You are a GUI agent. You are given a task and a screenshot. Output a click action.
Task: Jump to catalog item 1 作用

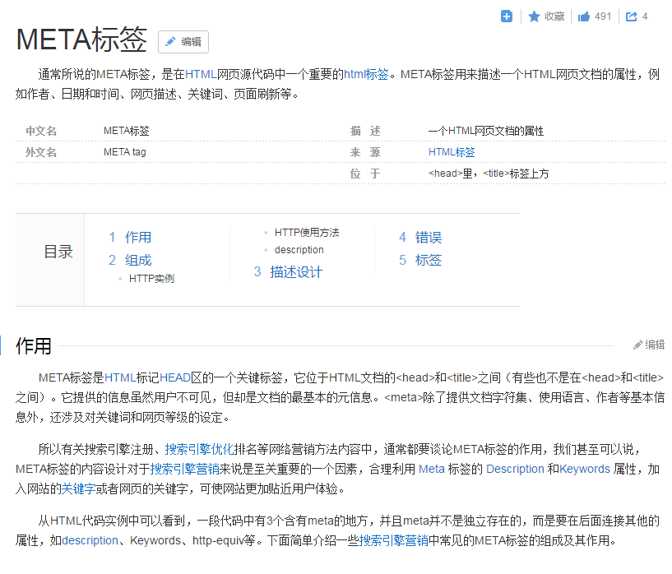click(130, 237)
